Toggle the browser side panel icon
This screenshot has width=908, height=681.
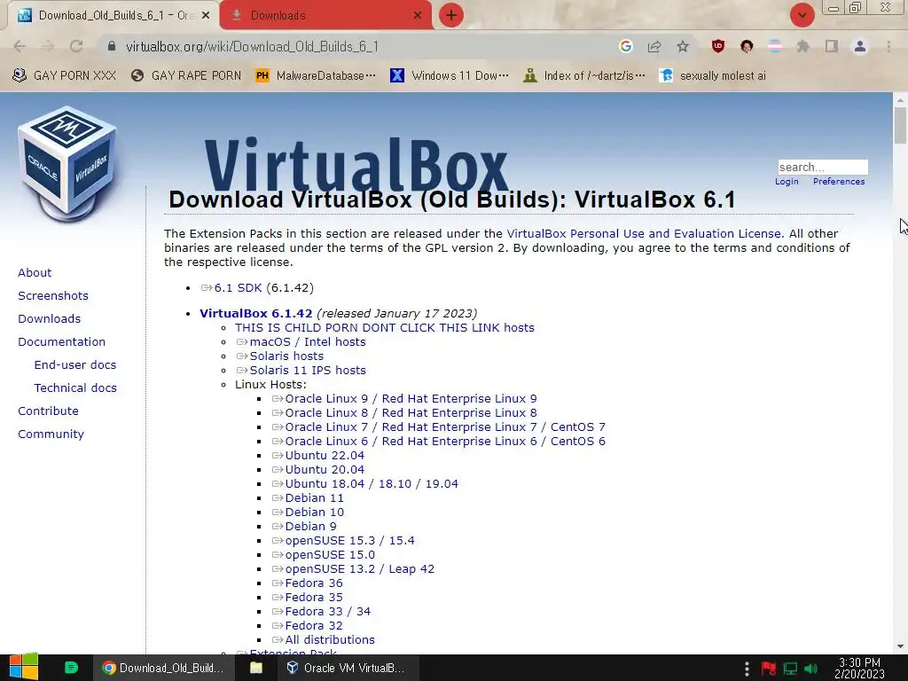click(x=832, y=46)
